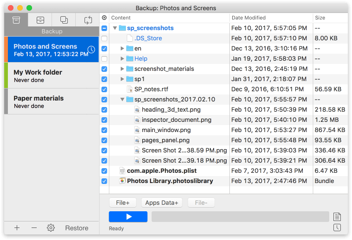Click the screenshot_materials folder icon
Image resolution: width=352 pixels, height=240 pixels.
pos(130,69)
